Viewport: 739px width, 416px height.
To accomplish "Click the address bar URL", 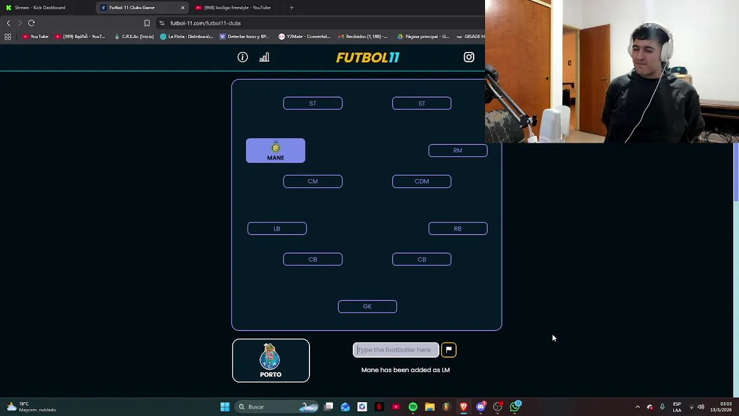I will tap(206, 23).
